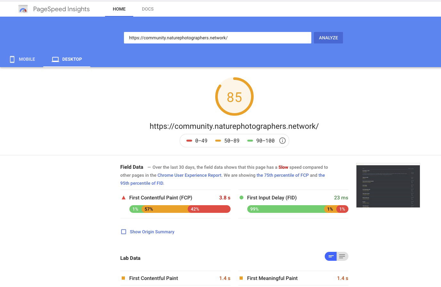This screenshot has height=287, width=441.
Task: Click the mobile phone icon
Action: click(12, 59)
